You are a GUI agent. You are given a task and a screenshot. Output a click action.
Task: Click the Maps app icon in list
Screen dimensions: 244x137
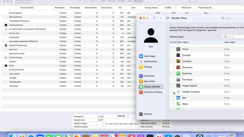[x=178, y=104]
